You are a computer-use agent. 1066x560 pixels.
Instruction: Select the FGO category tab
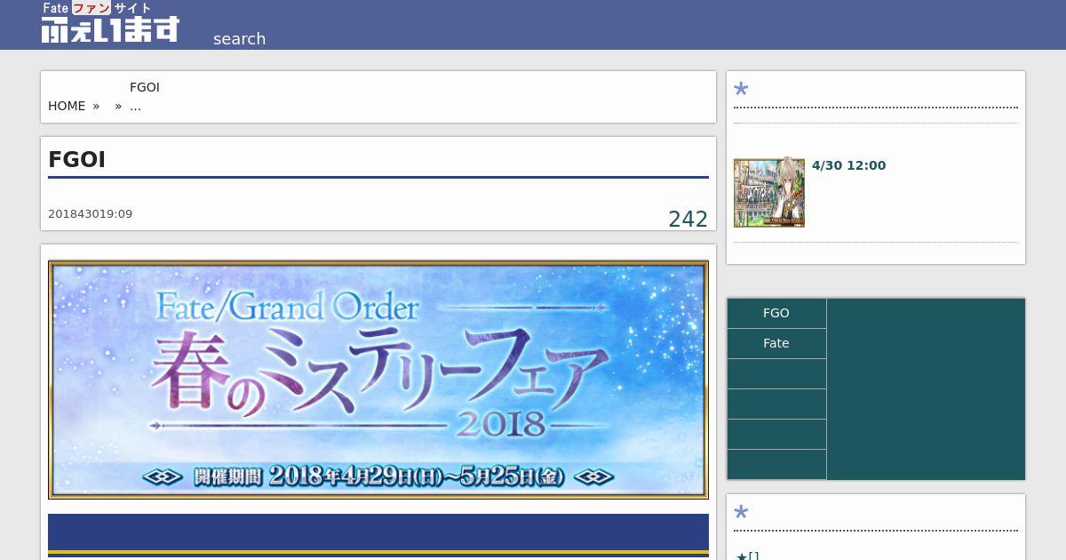click(x=776, y=313)
